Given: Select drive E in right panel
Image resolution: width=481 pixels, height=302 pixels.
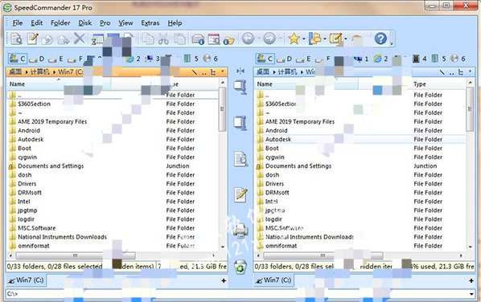Looking at the screenshot, I should (303, 59).
